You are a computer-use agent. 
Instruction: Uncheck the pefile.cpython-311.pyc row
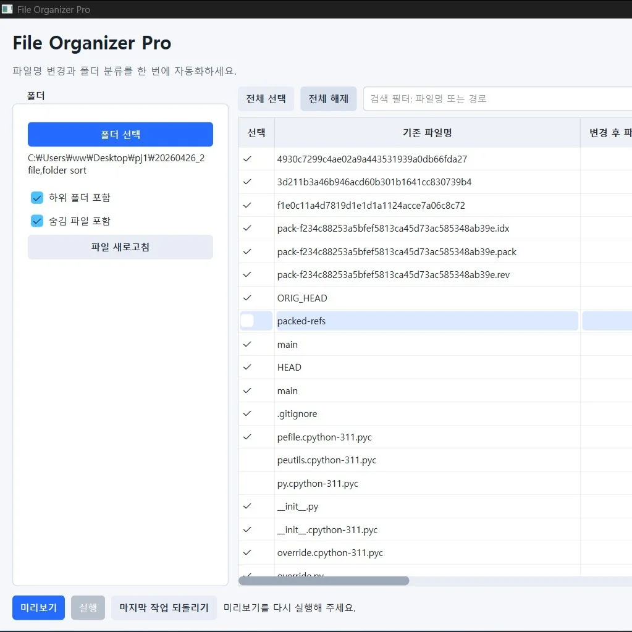[247, 437]
